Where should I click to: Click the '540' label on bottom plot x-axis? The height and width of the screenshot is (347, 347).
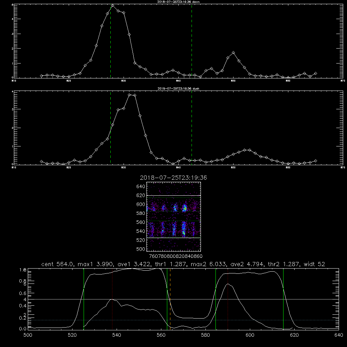click(x=117, y=335)
